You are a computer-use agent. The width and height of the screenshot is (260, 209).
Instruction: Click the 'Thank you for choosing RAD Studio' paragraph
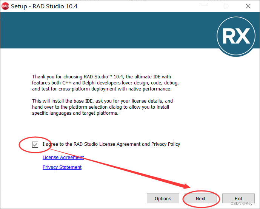pos(105,83)
